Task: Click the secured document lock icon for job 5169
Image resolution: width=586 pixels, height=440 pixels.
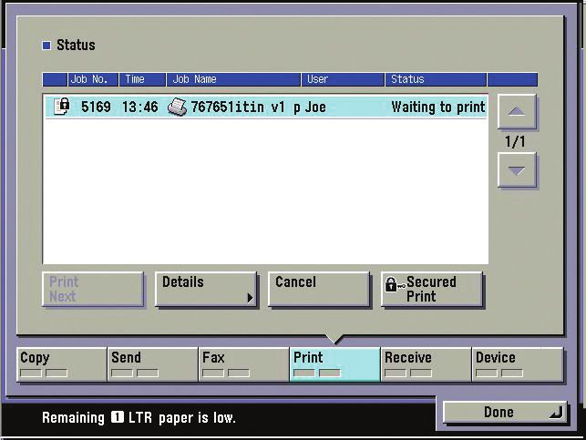Action: click(62, 107)
